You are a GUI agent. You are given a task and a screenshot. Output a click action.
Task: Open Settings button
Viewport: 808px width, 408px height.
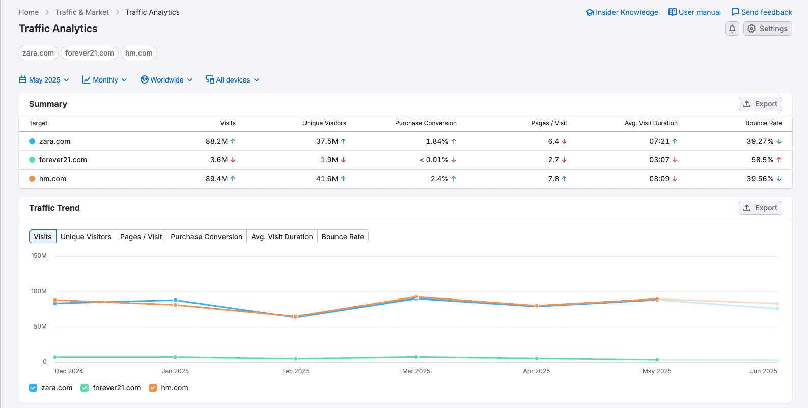(x=768, y=29)
